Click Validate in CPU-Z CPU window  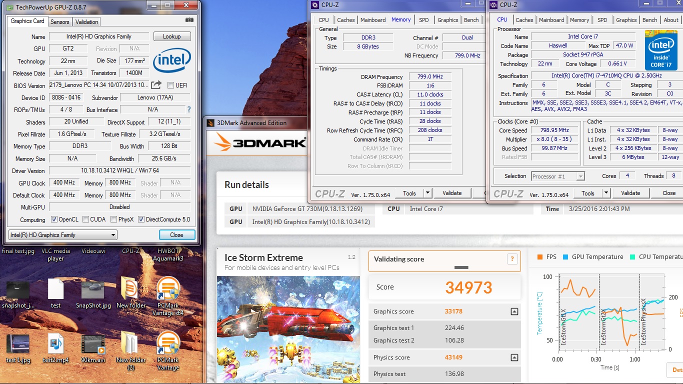coord(630,193)
